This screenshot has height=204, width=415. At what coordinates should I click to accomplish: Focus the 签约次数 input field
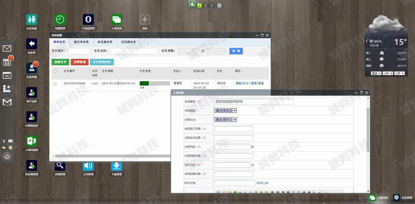[232, 165]
